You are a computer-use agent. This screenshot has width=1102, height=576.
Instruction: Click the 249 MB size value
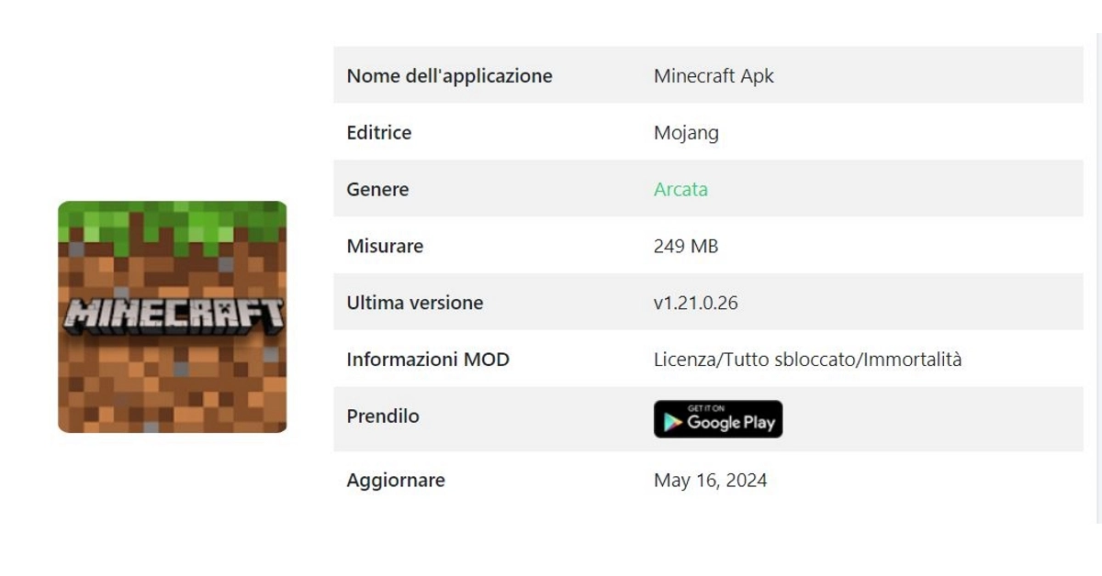(685, 246)
